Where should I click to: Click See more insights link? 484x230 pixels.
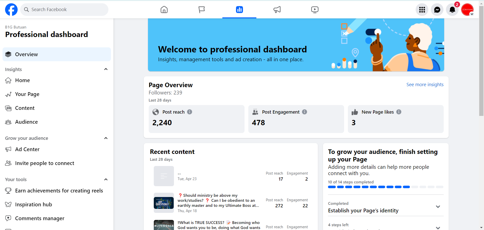[x=425, y=85]
